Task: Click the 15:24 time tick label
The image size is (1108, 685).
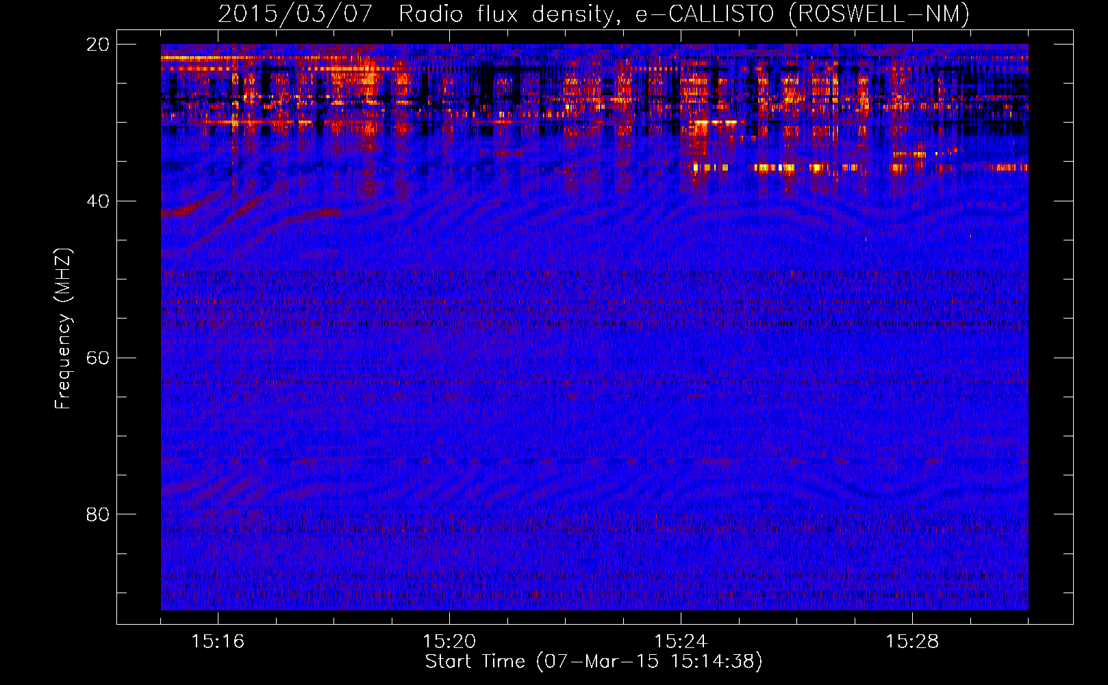Action: tap(681, 642)
